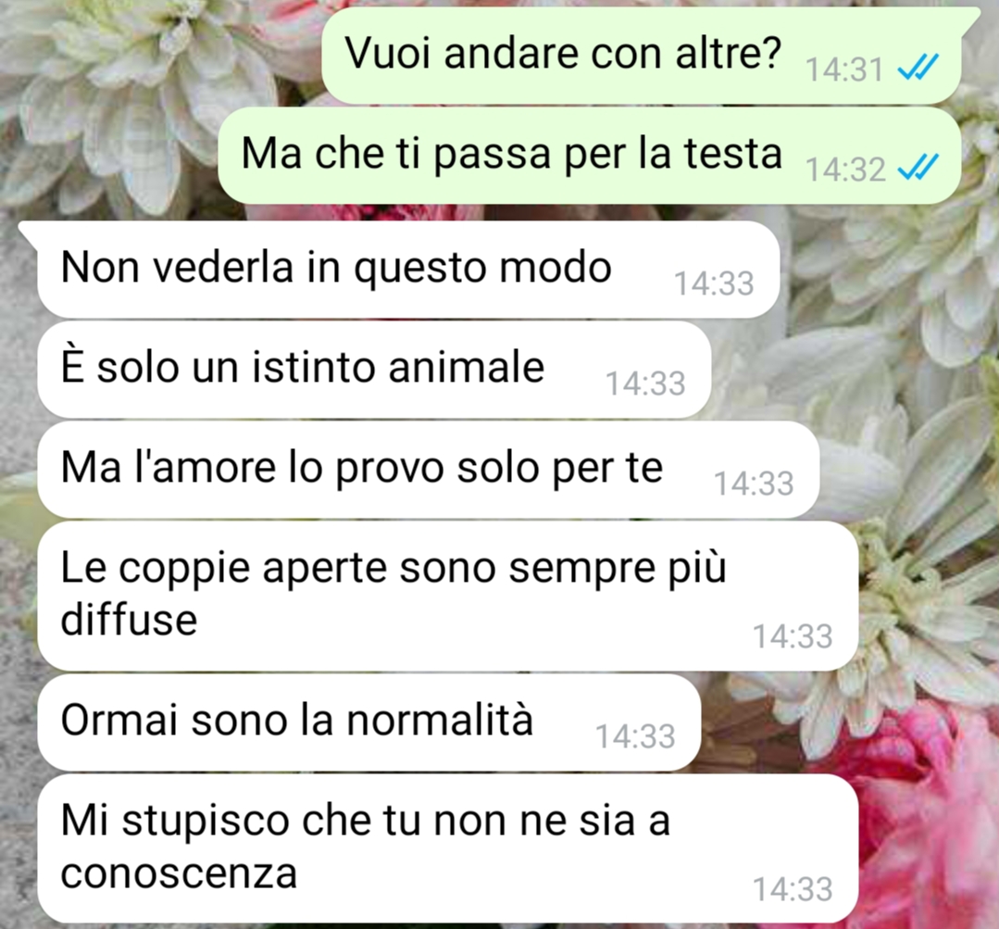The width and height of the screenshot is (999, 929).
Task: Tap the 14:33 timestamp next to 'istinto animale'
Action: pyautogui.click(x=645, y=383)
